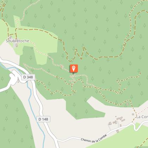This screenshot has width=148, height=148.
Task: Click the round deciduous tree symbol by the river
Action: point(6,106)
